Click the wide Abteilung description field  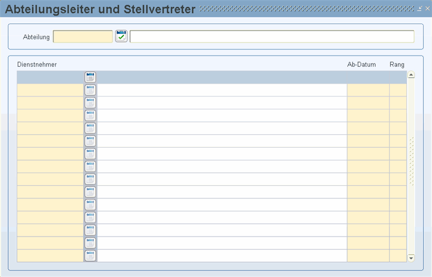point(272,36)
